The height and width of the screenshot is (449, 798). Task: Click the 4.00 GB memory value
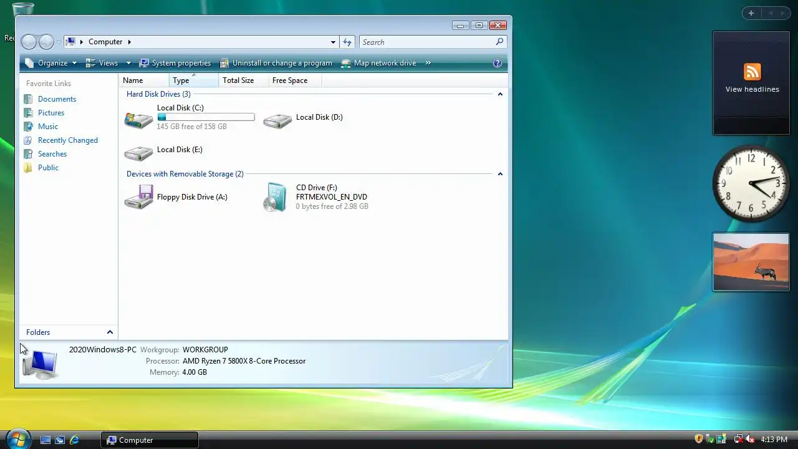[195, 372]
